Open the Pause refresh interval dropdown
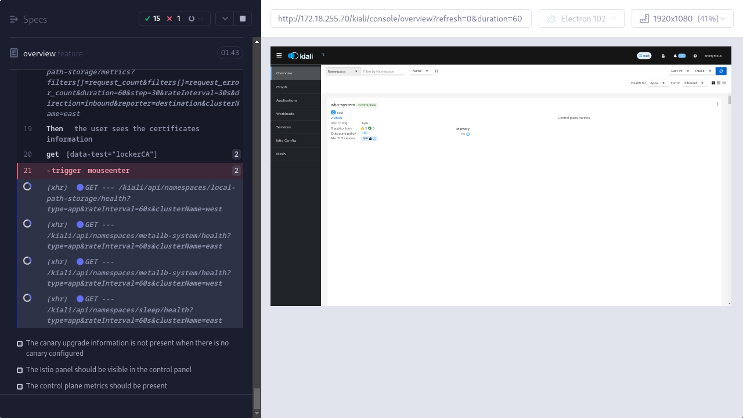Viewport: 743px width, 418px height. tap(704, 71)
